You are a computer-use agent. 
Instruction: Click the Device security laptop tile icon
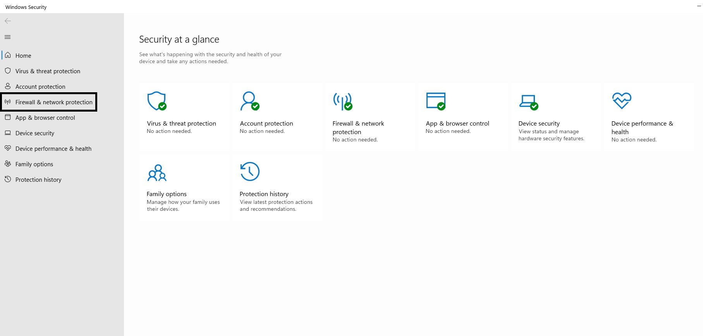pyautogui.click(x=528, y=102)
